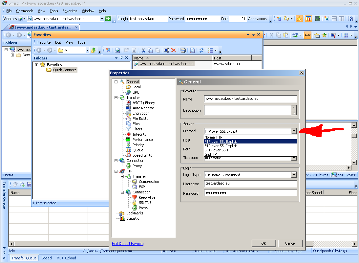Click the Port field in toolbar
Viewport: 359px width, 263px height.
click(238, 19)
